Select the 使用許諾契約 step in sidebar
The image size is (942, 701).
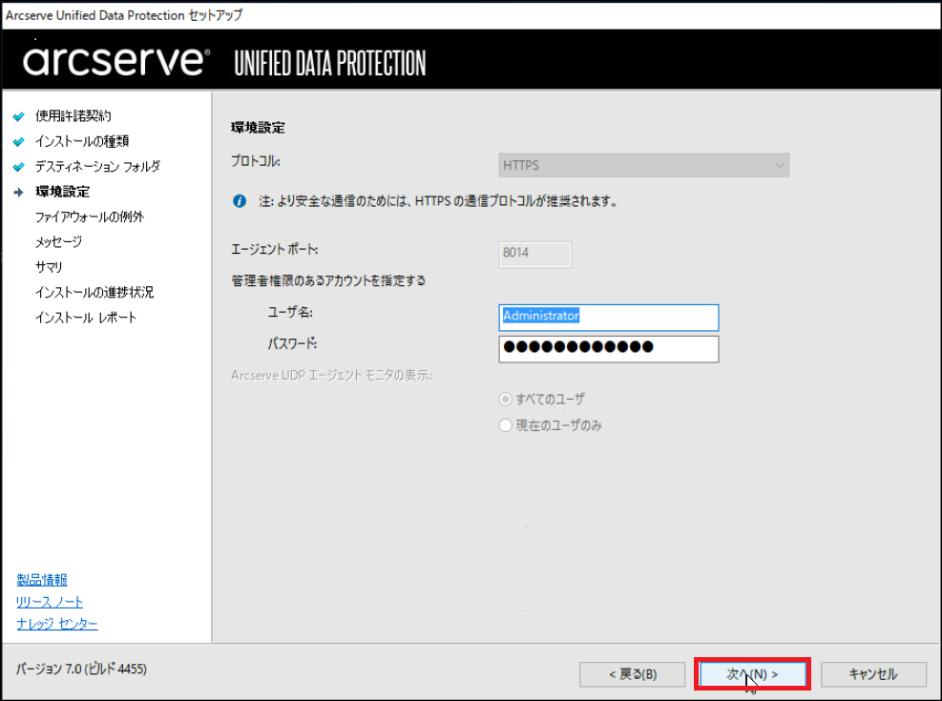[73, 115]
